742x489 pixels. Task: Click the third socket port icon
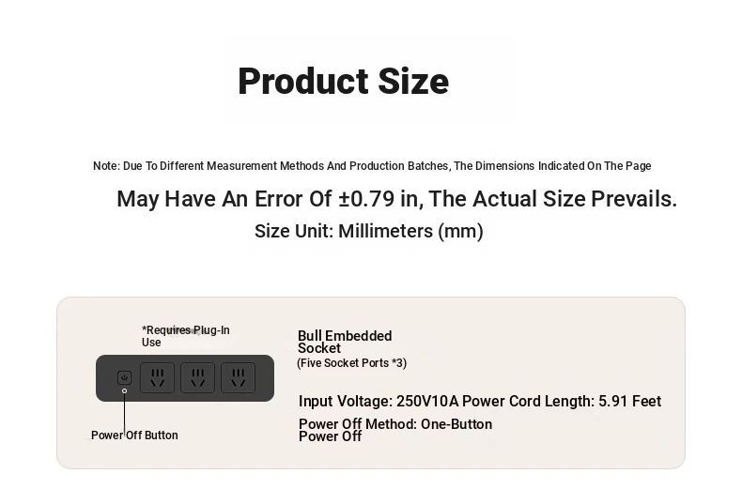point(238,378)
